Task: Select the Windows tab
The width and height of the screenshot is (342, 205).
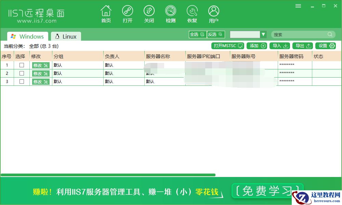Action: coord(28,37)
